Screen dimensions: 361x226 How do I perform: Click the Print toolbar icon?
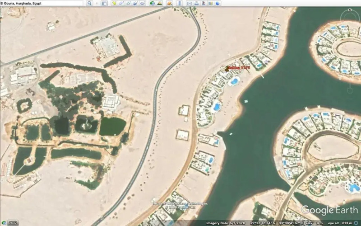(196, 3)
